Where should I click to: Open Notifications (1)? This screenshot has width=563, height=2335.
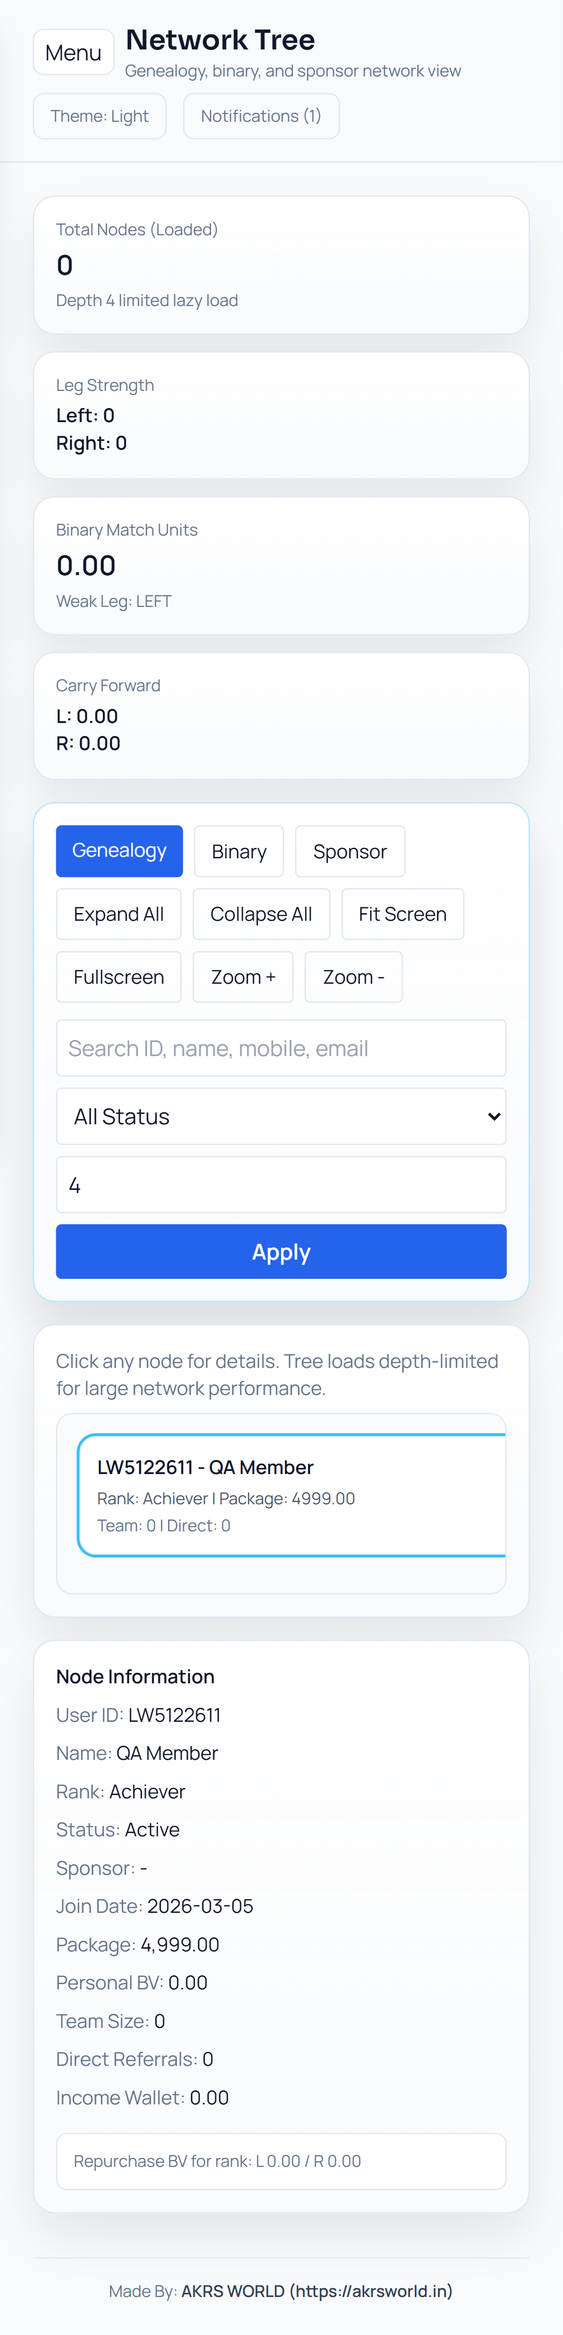click(261, 116)
